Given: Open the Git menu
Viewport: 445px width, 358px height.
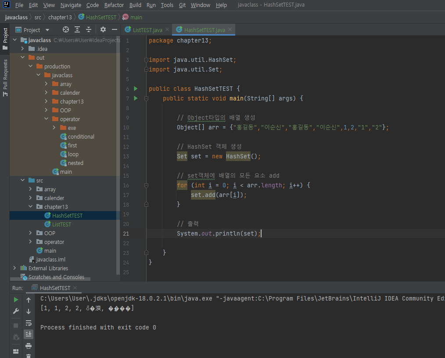Looking at the screenshot, I should (x=182, y=5).
